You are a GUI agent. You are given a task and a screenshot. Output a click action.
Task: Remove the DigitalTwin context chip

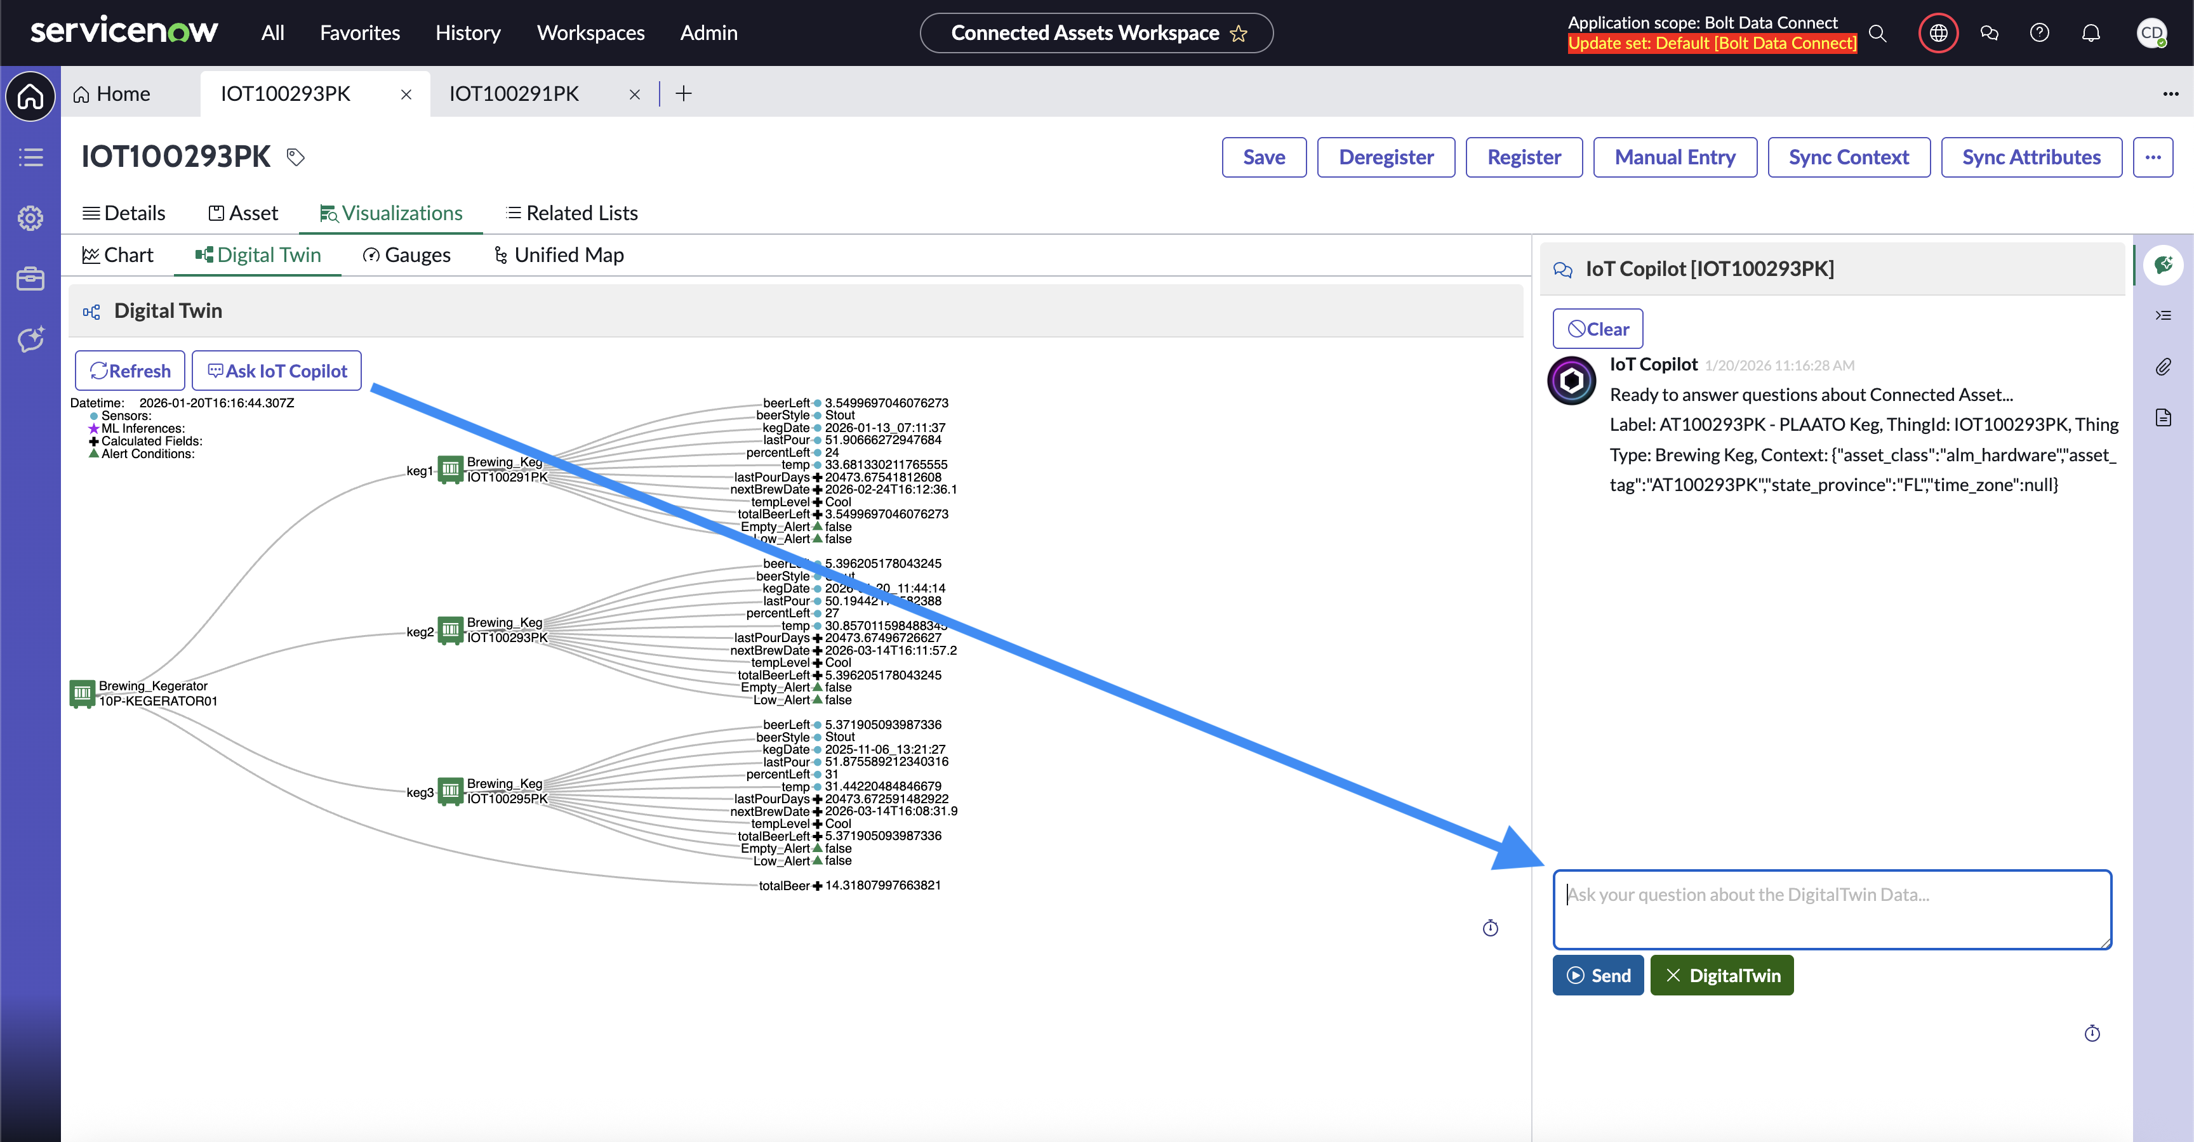tap(1722, 975)
